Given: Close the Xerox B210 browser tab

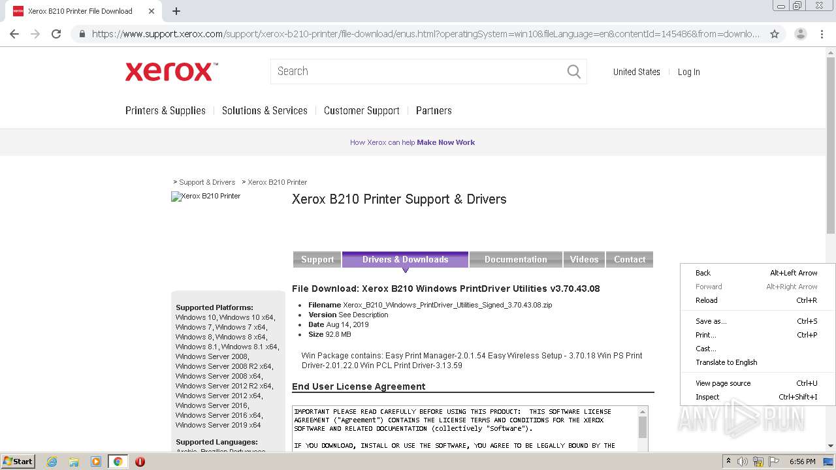Looking at the screenshot, I should 152,11.
